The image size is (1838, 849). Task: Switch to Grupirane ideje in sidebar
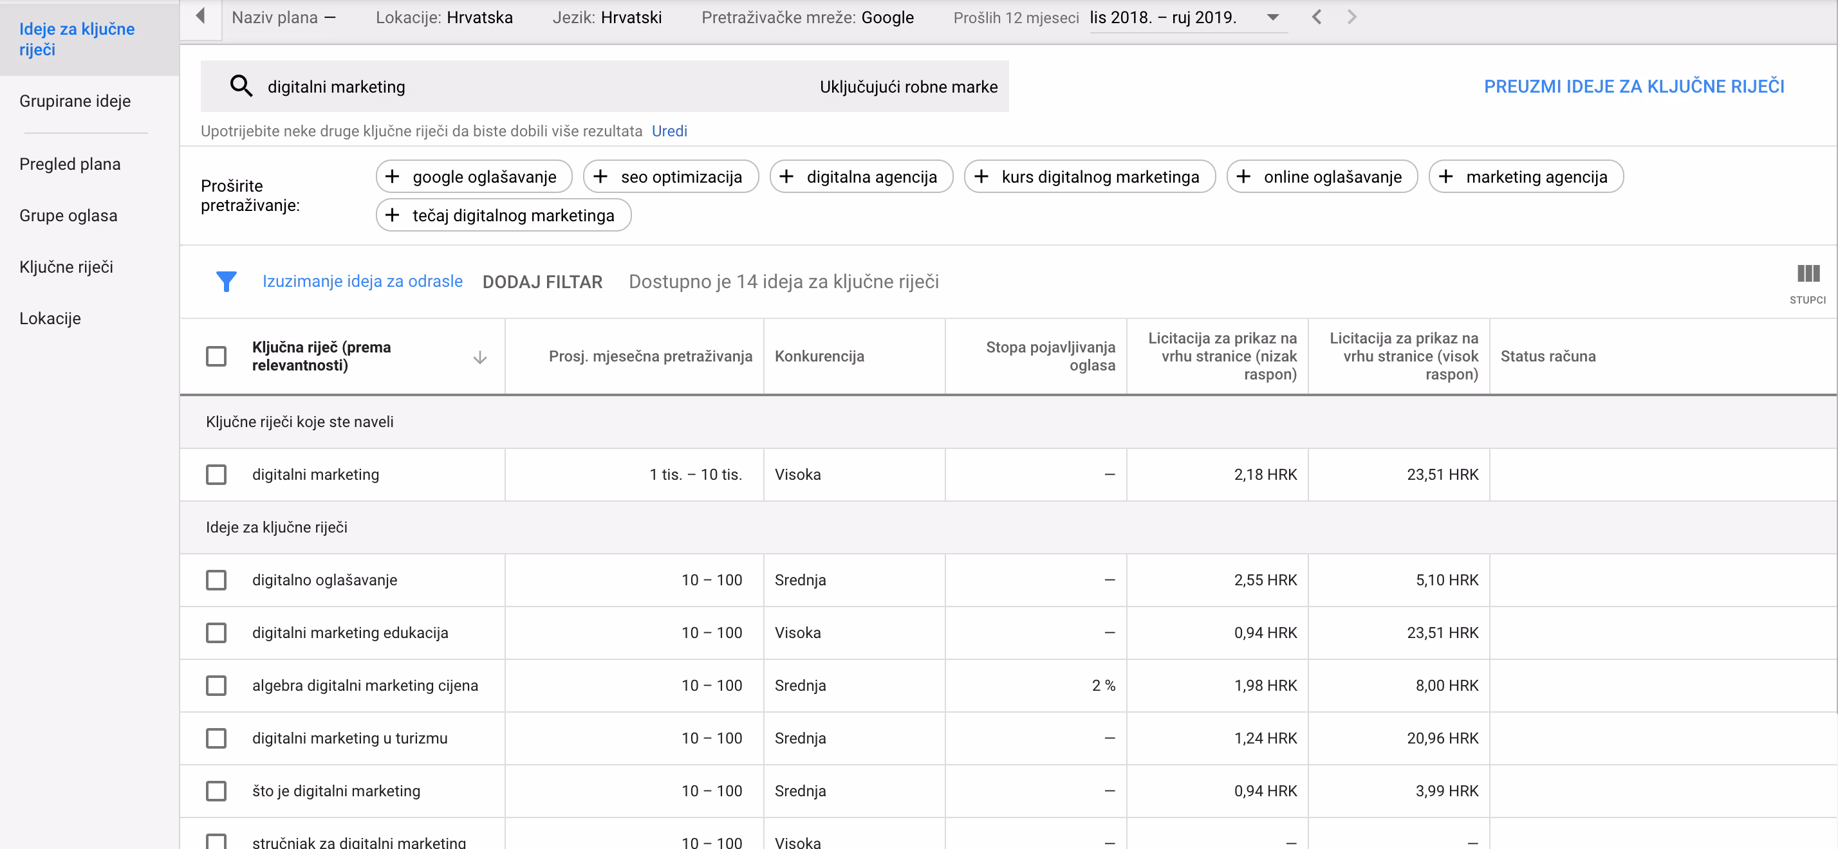[x=75, y=101]
